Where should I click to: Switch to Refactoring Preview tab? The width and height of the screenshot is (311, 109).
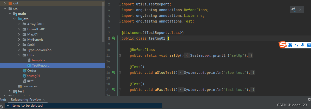(26, 99)
